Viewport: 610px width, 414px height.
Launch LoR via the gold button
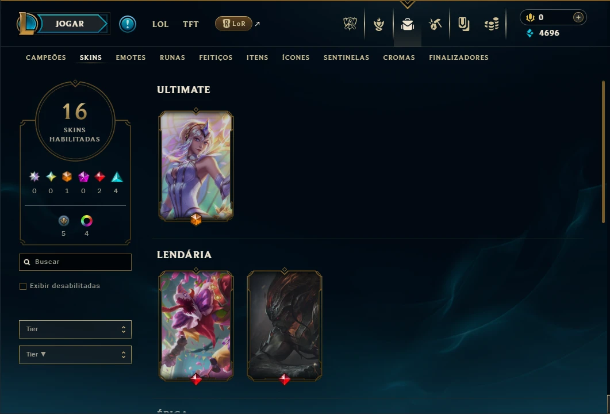click(x=233, y=24)
